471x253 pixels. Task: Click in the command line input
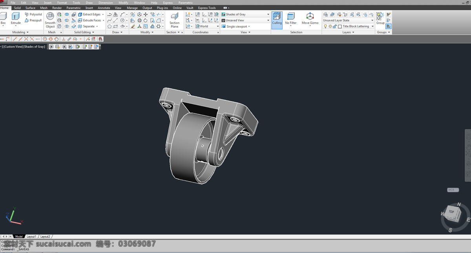[235, 249]
